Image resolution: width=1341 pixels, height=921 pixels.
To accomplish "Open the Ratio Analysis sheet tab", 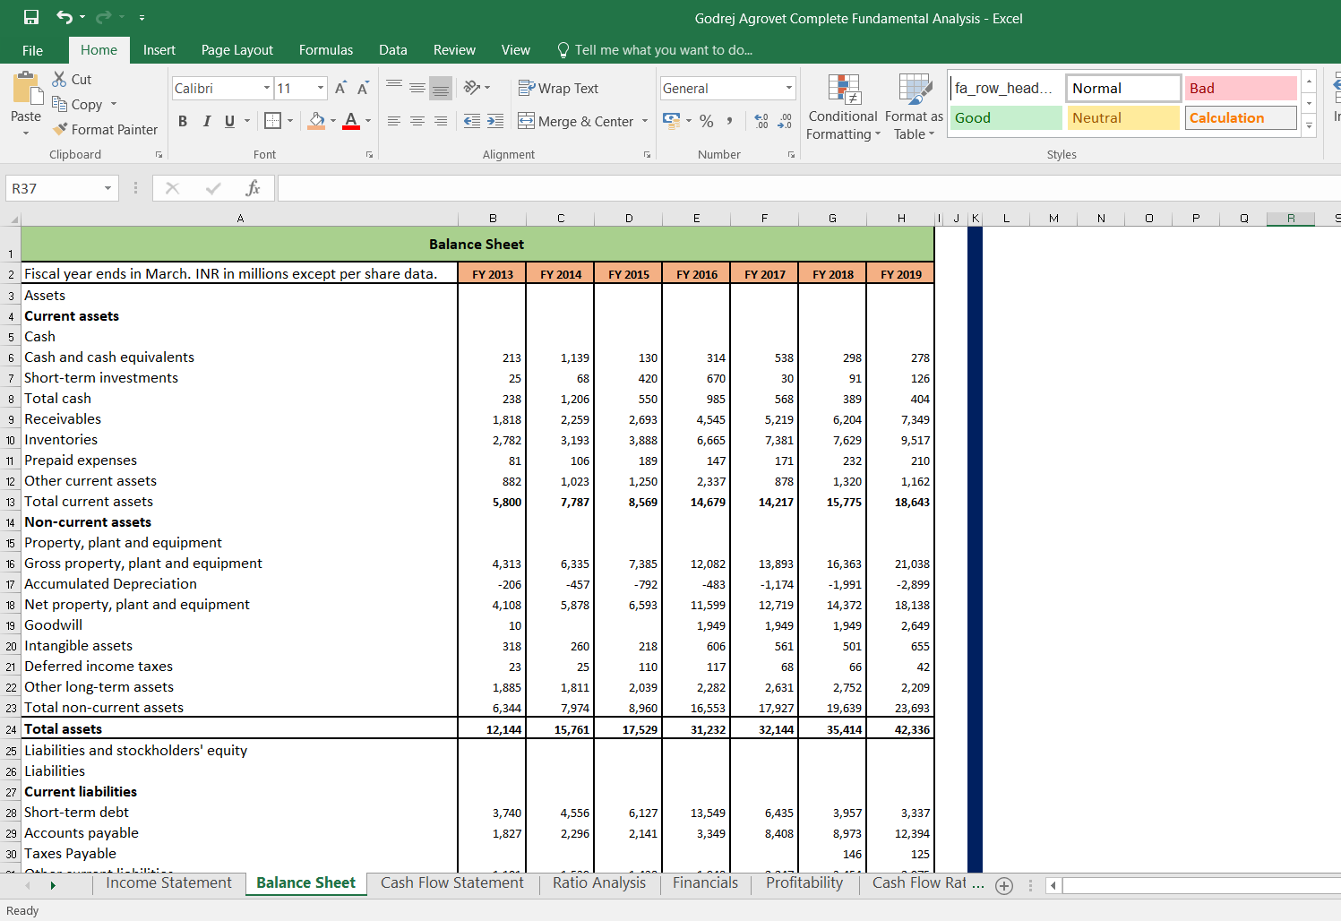I will (x=599, y=882).
